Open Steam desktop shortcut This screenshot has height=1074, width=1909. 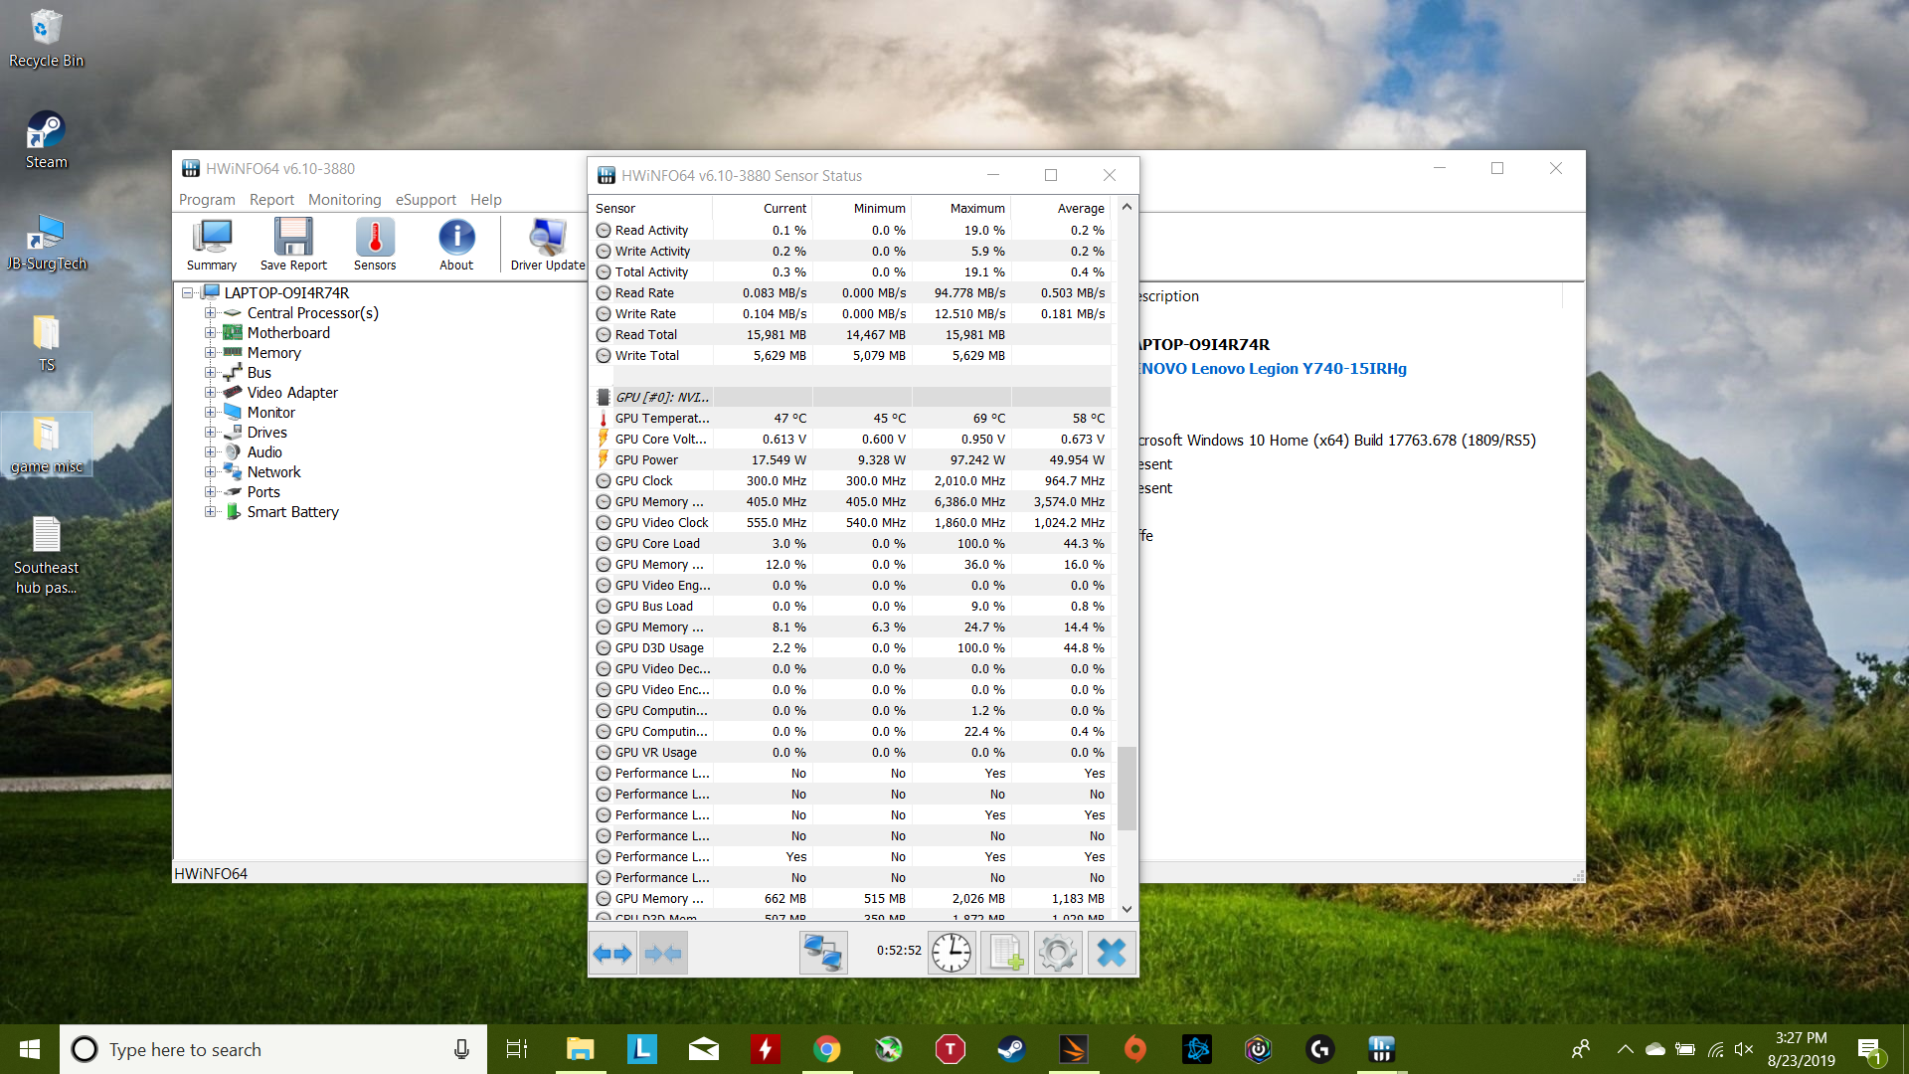(46, 140)
